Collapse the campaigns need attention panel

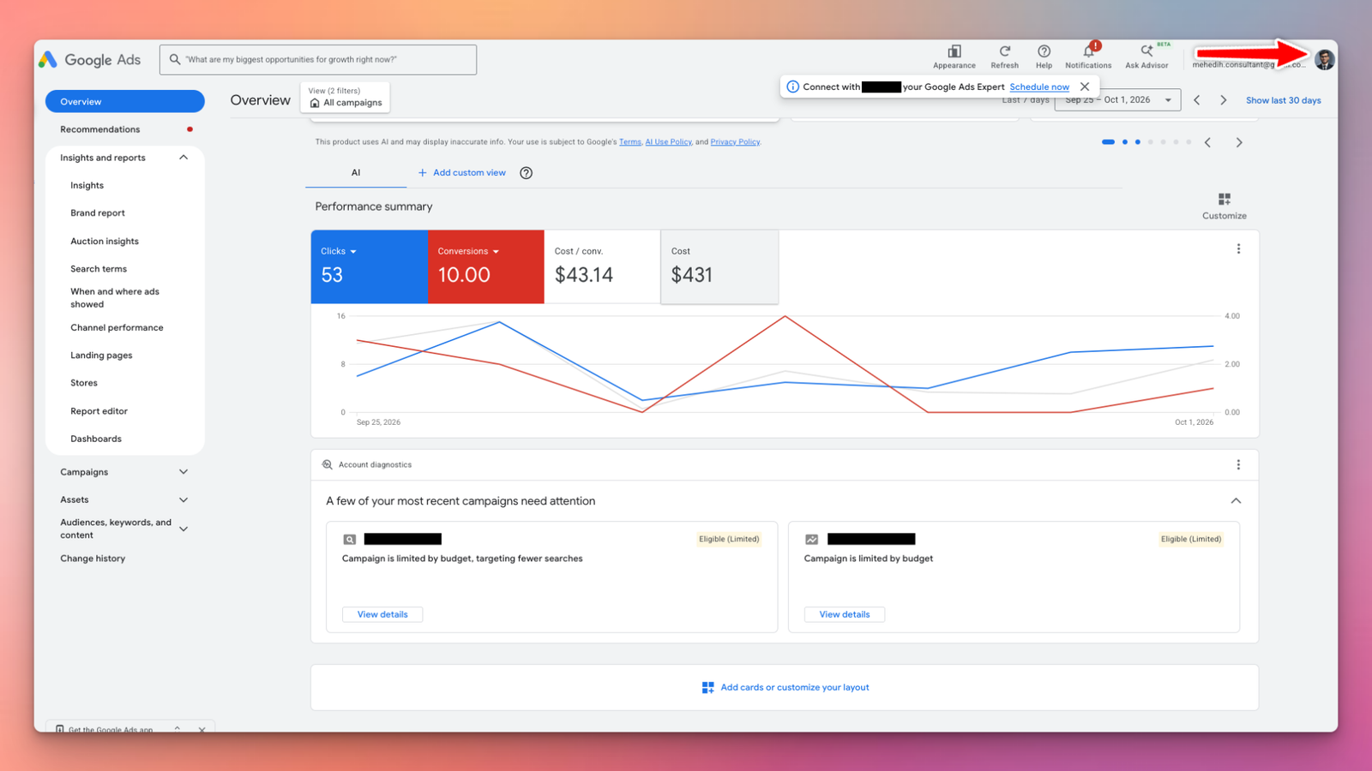(1236, 501)
